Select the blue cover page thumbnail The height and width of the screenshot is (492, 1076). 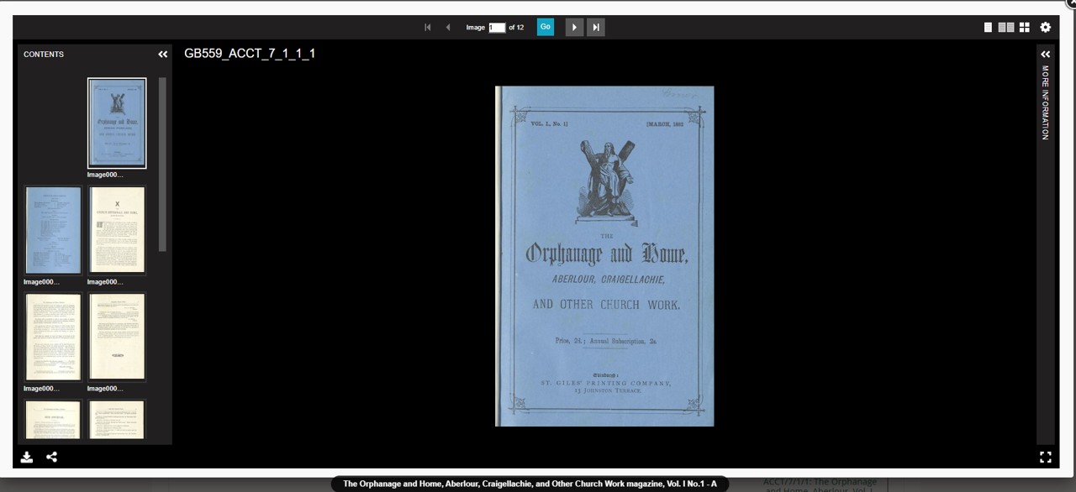[x=117, y=123]
